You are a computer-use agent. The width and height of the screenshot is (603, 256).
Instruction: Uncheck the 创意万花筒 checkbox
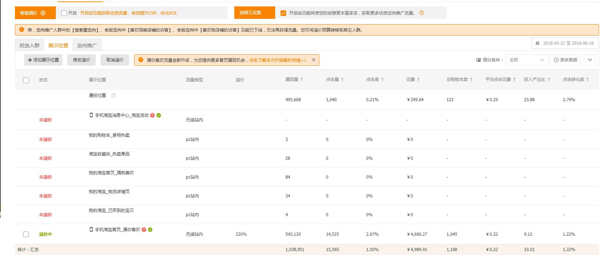pyautogui.click(x=283, y=13)
